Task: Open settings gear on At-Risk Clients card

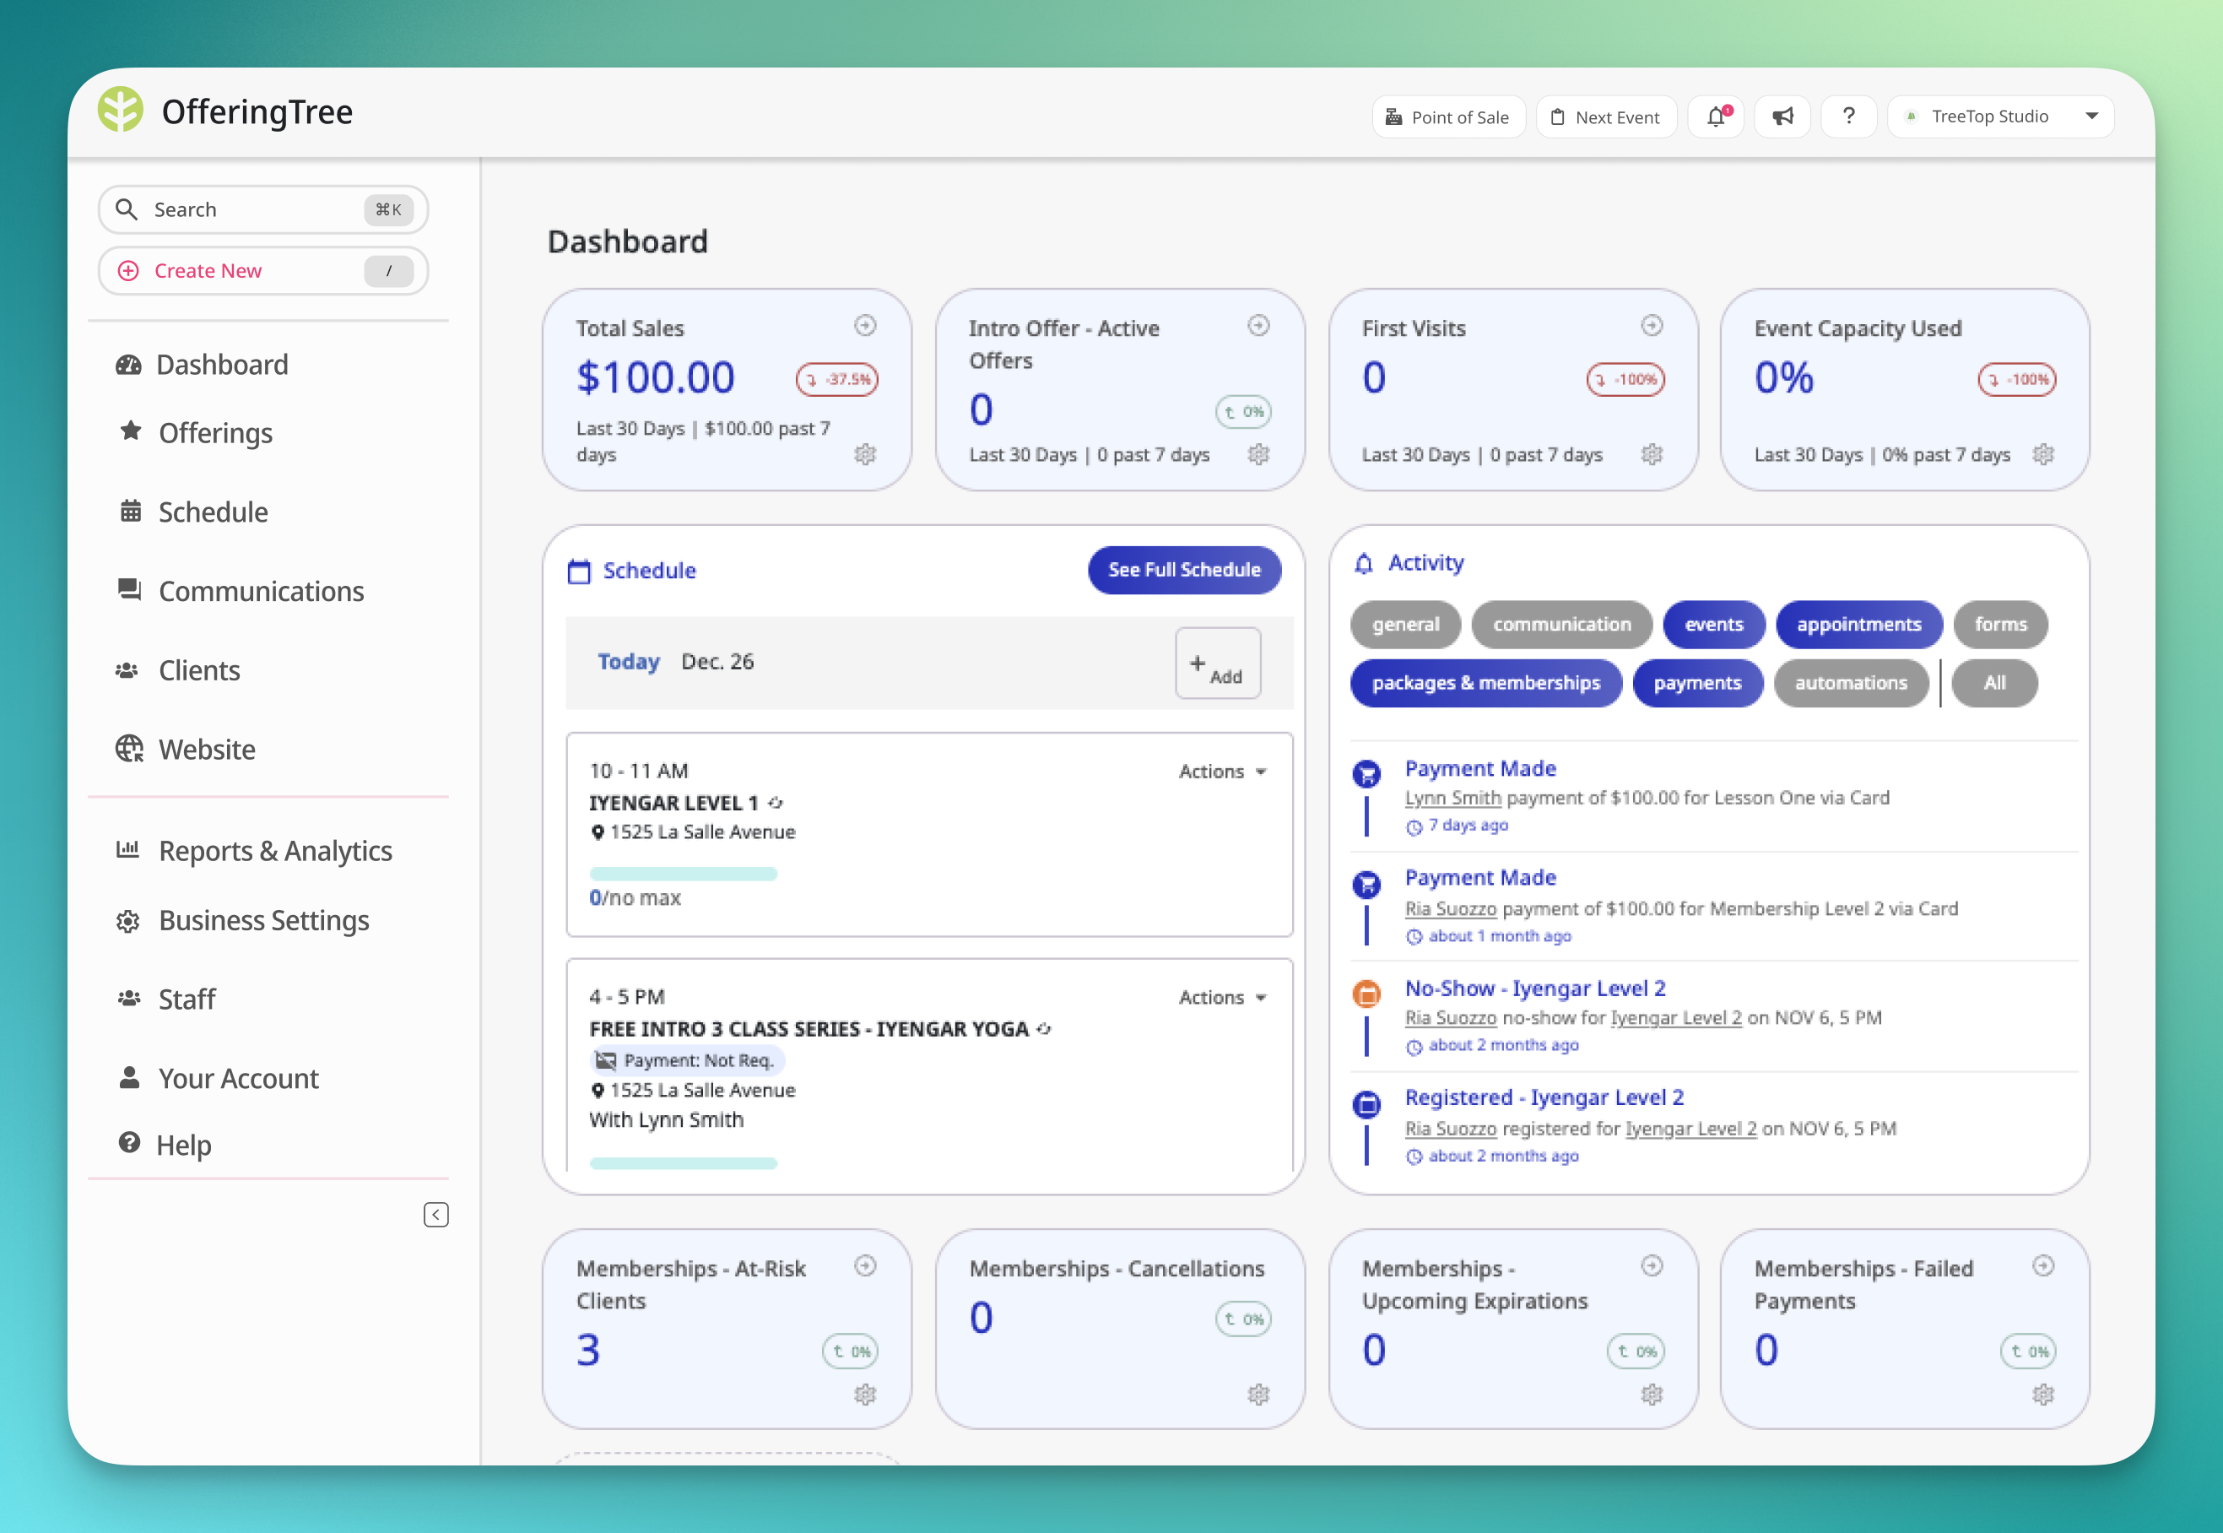Action: pos(865,1394)
